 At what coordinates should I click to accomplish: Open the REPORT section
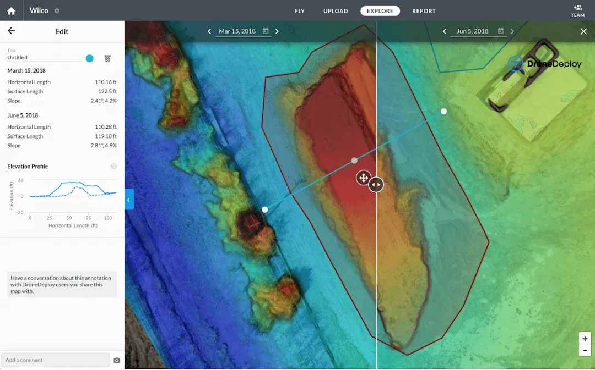[x=424, y=10]
